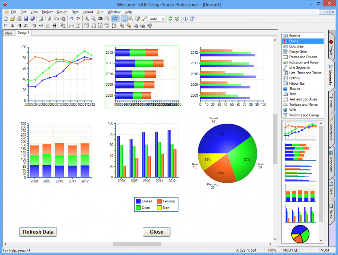
Task: Open the Storyboard side panel tab
Action: click(331, 162)
